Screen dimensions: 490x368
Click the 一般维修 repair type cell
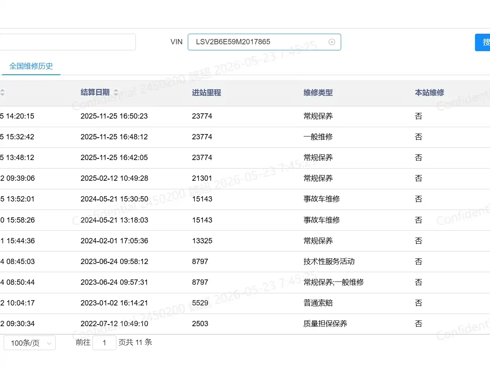318,137
